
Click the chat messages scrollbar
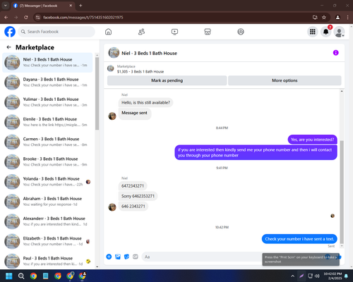342,192
